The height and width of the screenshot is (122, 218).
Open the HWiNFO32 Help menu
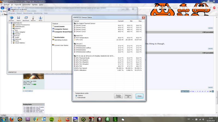point(46,13)
